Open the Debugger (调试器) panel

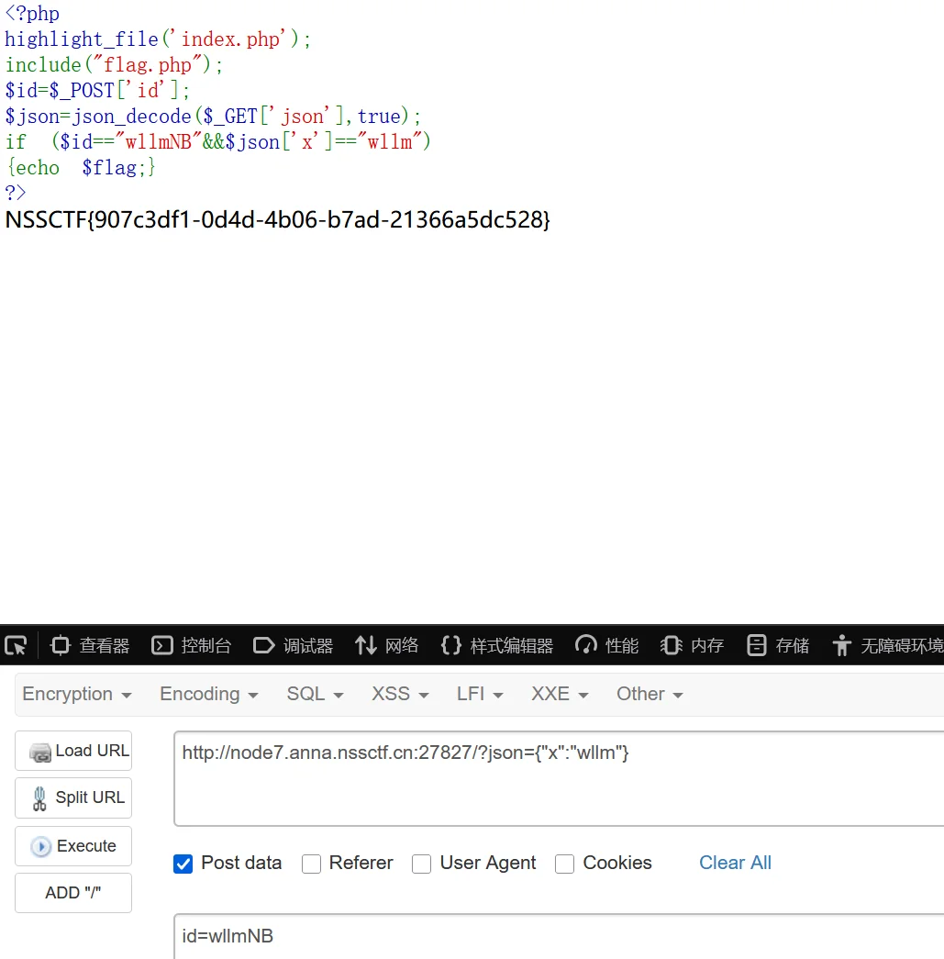point(293,645)
